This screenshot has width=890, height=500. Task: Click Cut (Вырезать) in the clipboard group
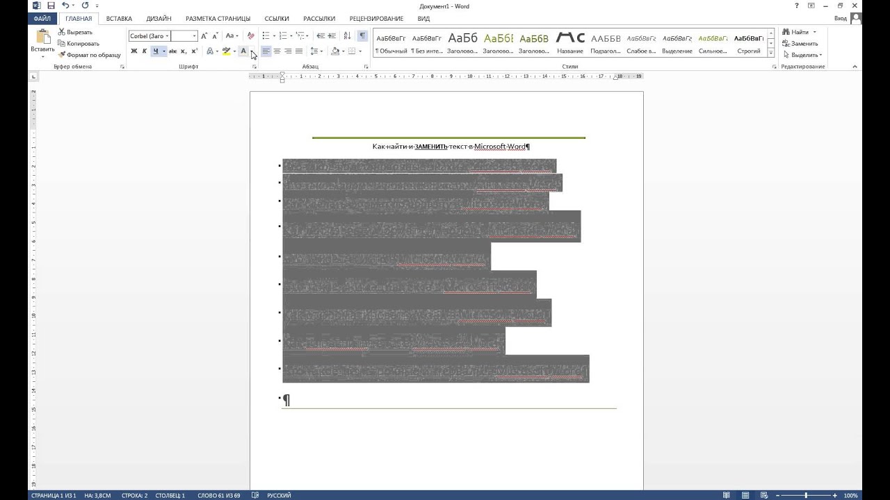[75, 32]
